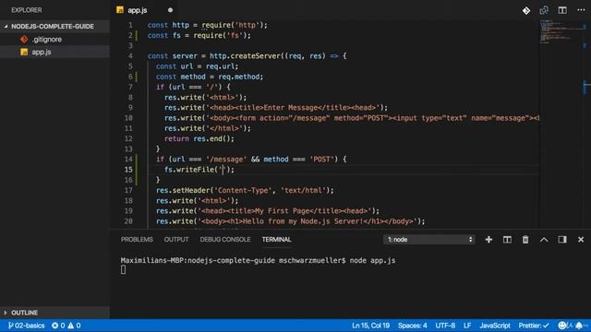Screen dimensions: 591x332
Task: Click LF end-of-line selector
Action: pos(467,326)
